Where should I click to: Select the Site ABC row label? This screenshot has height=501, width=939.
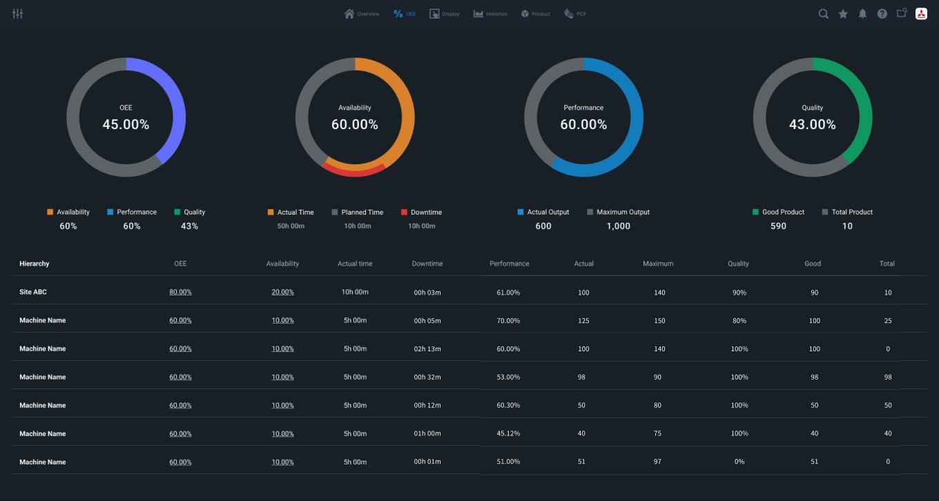point(33,292)
